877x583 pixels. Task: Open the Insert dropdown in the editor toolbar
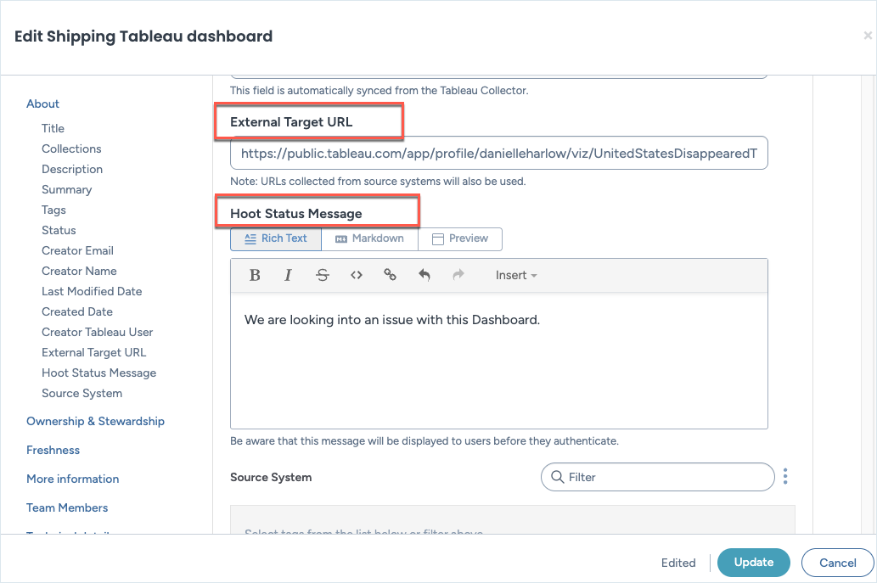(516, 275)
